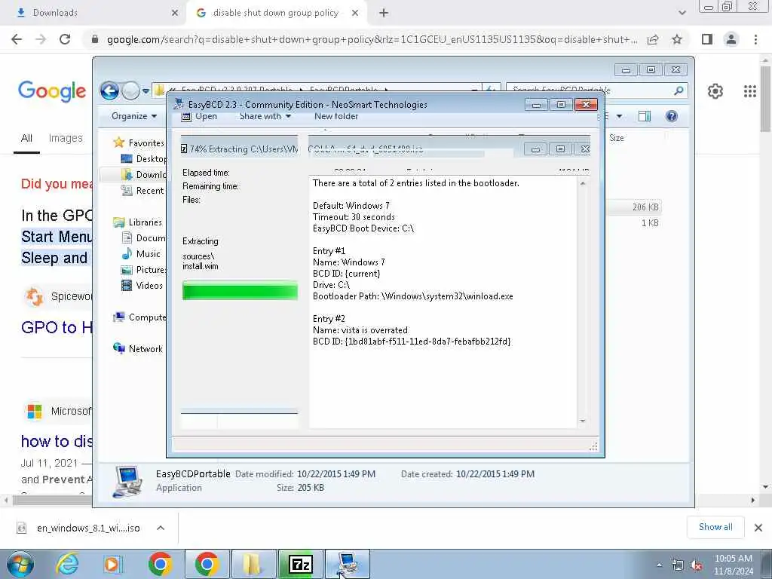Open the Images search filter
Screen dimensions: 772x579
point(66,139)
